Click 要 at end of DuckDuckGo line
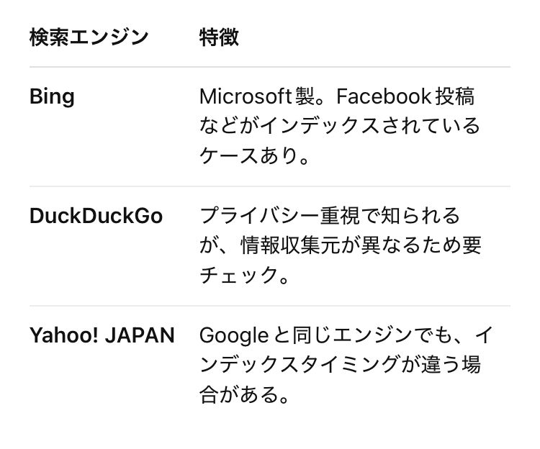 pyautogui.click(x=472, y=245)
